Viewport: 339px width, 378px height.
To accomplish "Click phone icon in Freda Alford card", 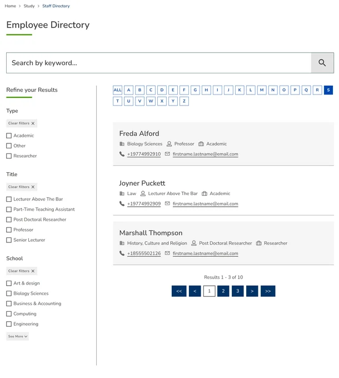I will click(x=122, y=154).
